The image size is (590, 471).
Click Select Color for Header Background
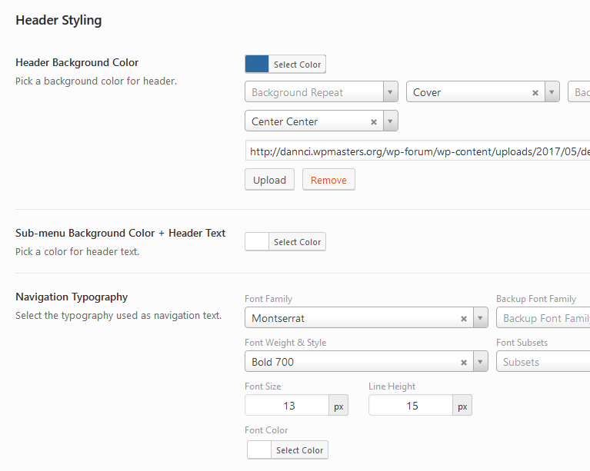click(297, 65)
